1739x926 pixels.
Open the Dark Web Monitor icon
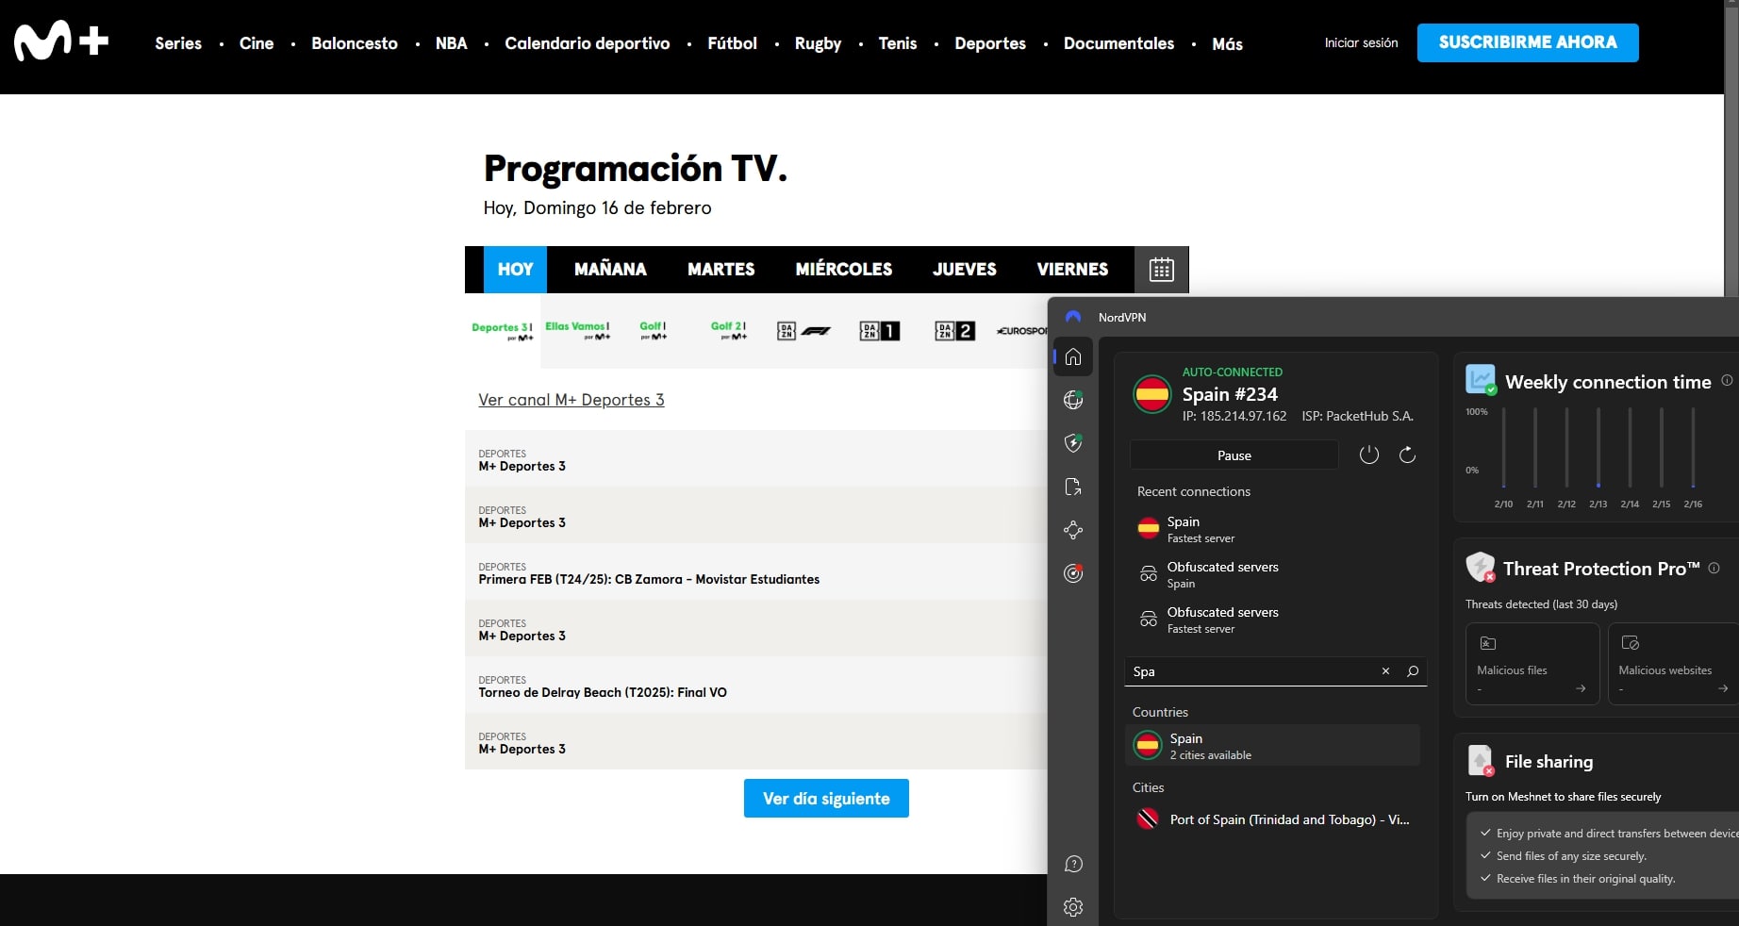click(1073, 573)
